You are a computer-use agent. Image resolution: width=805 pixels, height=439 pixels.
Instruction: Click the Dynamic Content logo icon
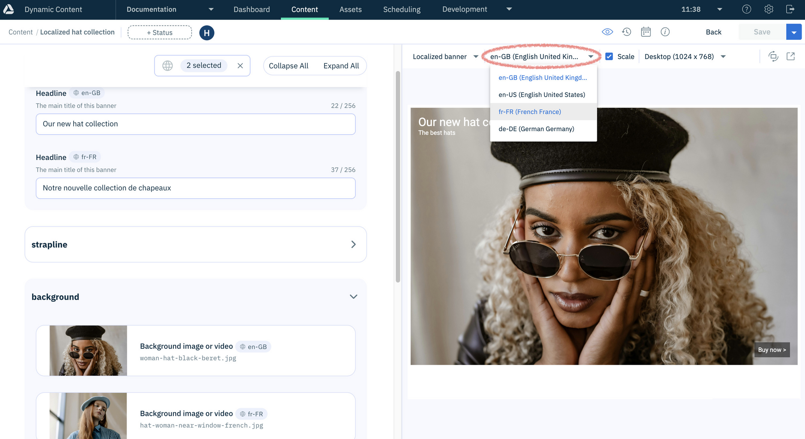(x=9, y=9)
